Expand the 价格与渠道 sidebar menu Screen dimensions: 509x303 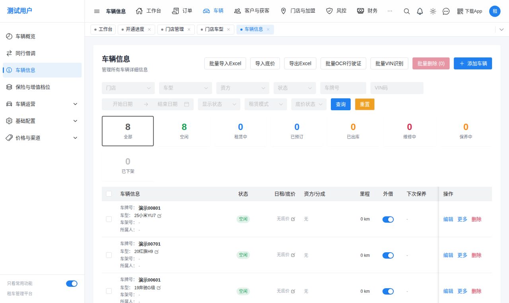point(42,138)
